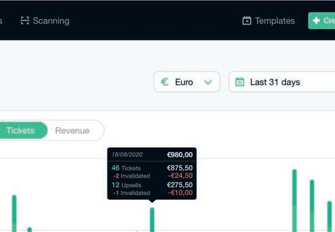Expand the Euro dropdown chevron
335x232 pixels.
coord(208,82)
